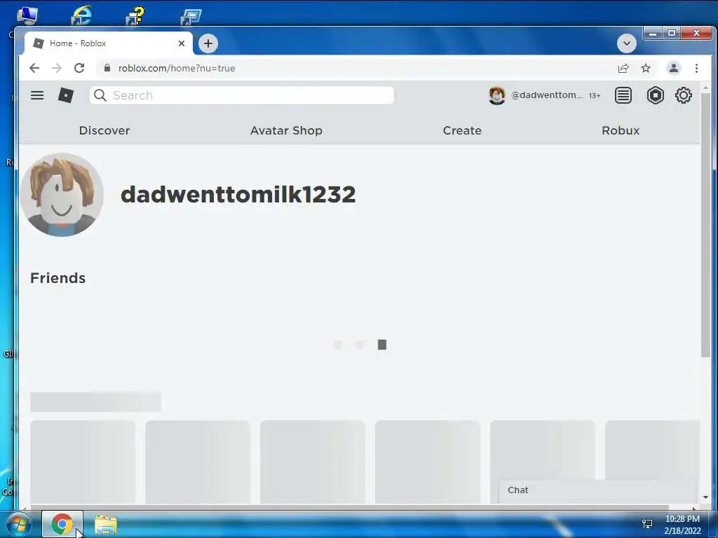Click the Computer desktop icon
Viewport: 718px width, 538px height.
[x=27, y=15]
